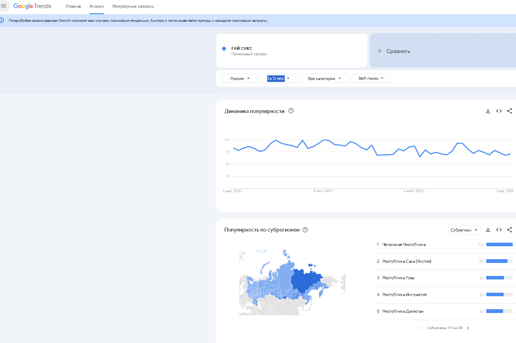This screenshot has width=516, height=343.
Task: Open the Популярные запросы tab
Action: pyautogui.click(x=133, y=6)
